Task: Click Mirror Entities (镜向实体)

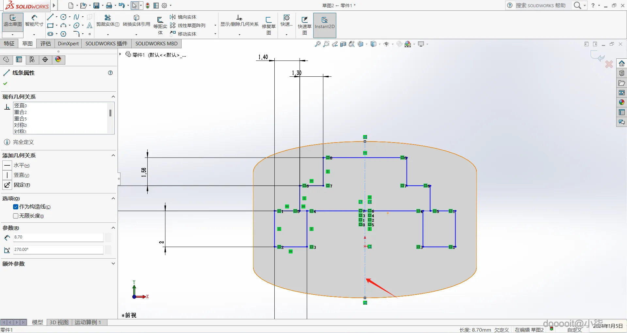Action: (183, 17)
